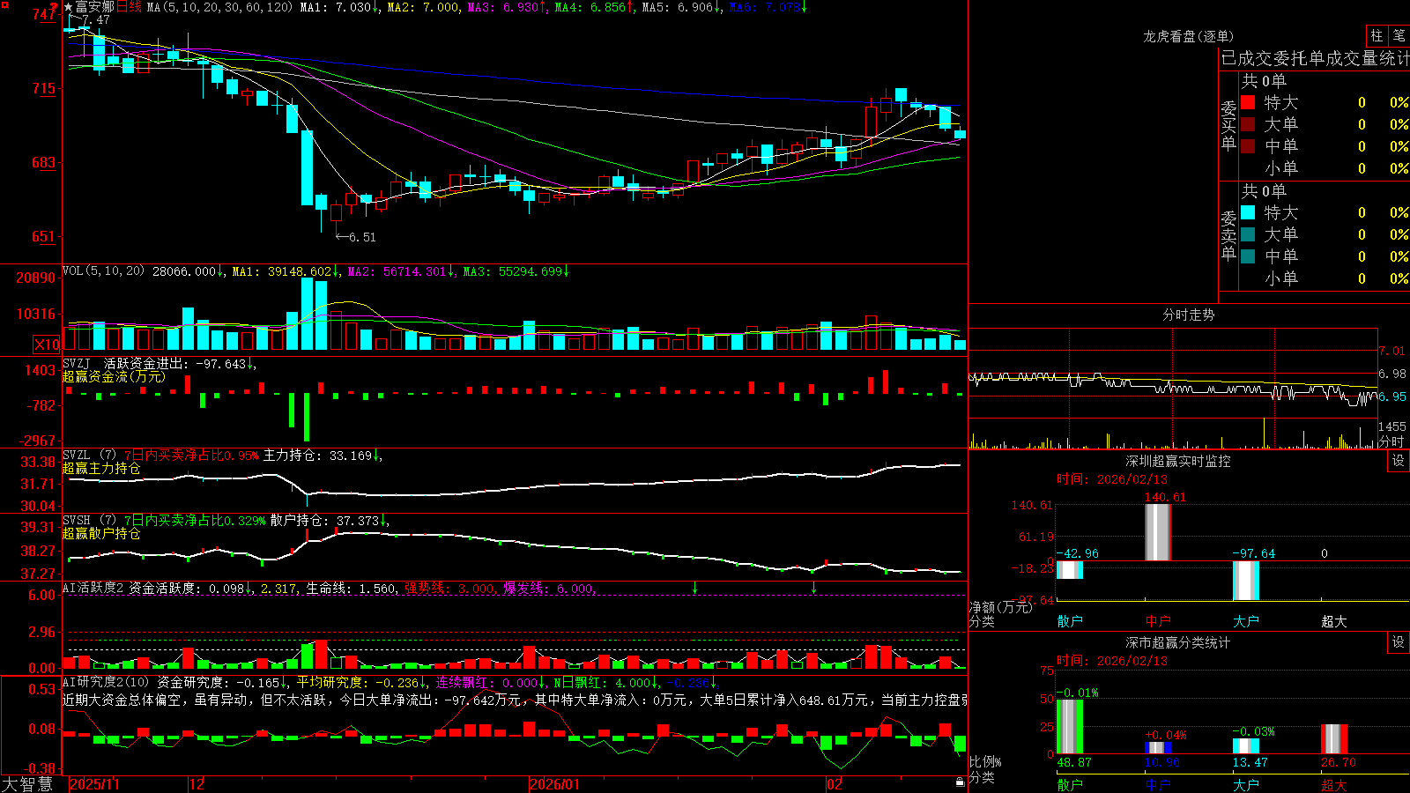Click the dark red 中单 swatch under 委买单
The image size is (1410, 793).
(1248, 146)
